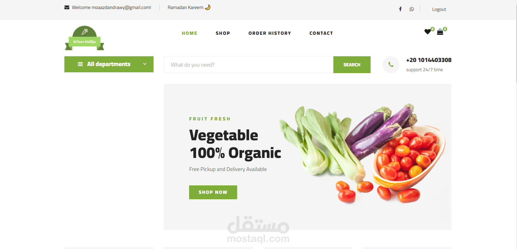The width and height of the screenshot is (517, 249).
Task: Click the Se7teen We3fya logo
Action: point(84,38)
